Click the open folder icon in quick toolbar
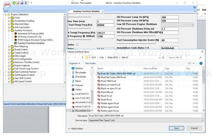 (x=18, y=3)
